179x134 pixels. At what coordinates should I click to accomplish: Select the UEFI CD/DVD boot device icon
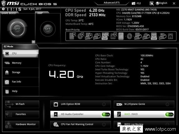[x=81, y=36]
